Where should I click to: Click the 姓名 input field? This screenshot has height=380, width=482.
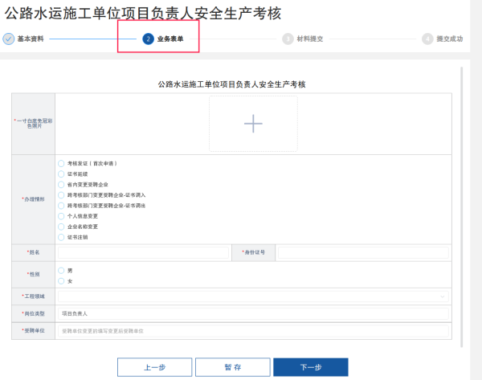143,252
